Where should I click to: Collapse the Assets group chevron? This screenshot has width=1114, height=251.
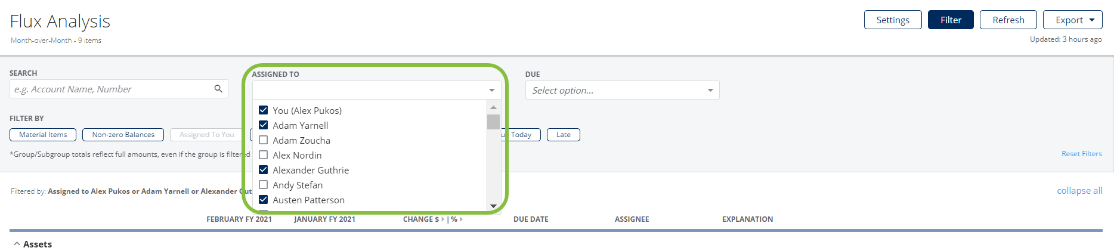click(x=17, y=244)
